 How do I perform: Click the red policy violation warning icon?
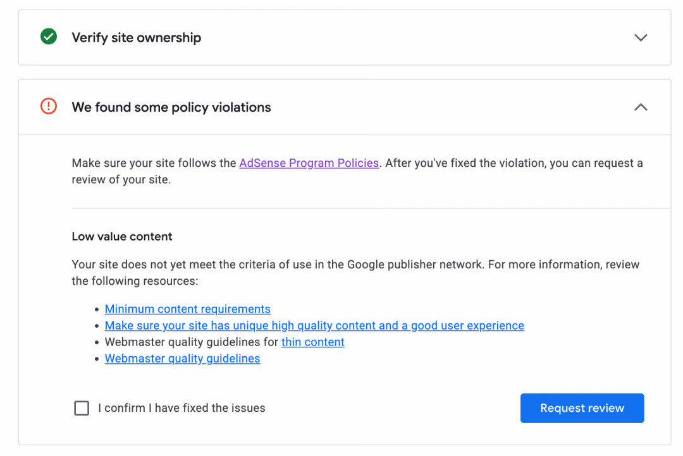(49, 106)
